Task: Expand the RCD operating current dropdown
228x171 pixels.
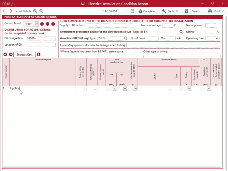Action: [x=208, y=88]
